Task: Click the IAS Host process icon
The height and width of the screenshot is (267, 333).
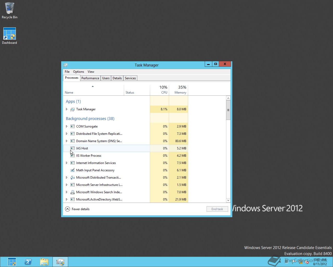Action: point(73,148)
